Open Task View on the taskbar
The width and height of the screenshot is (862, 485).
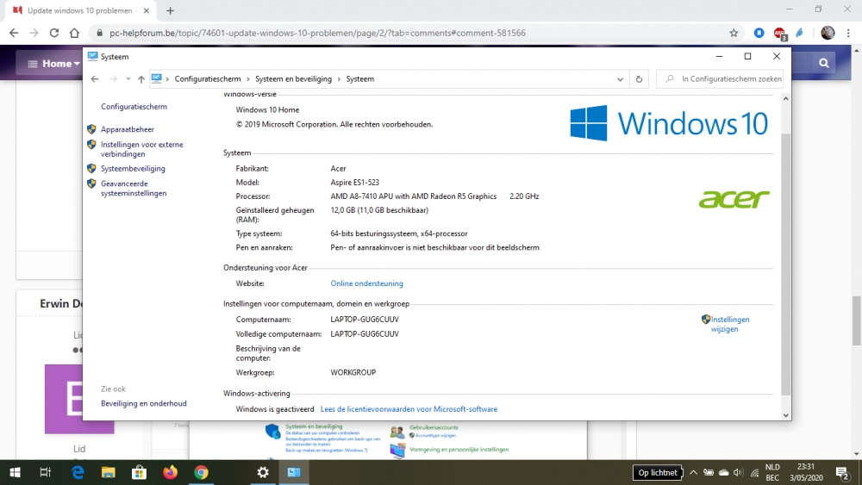(46, 472)
